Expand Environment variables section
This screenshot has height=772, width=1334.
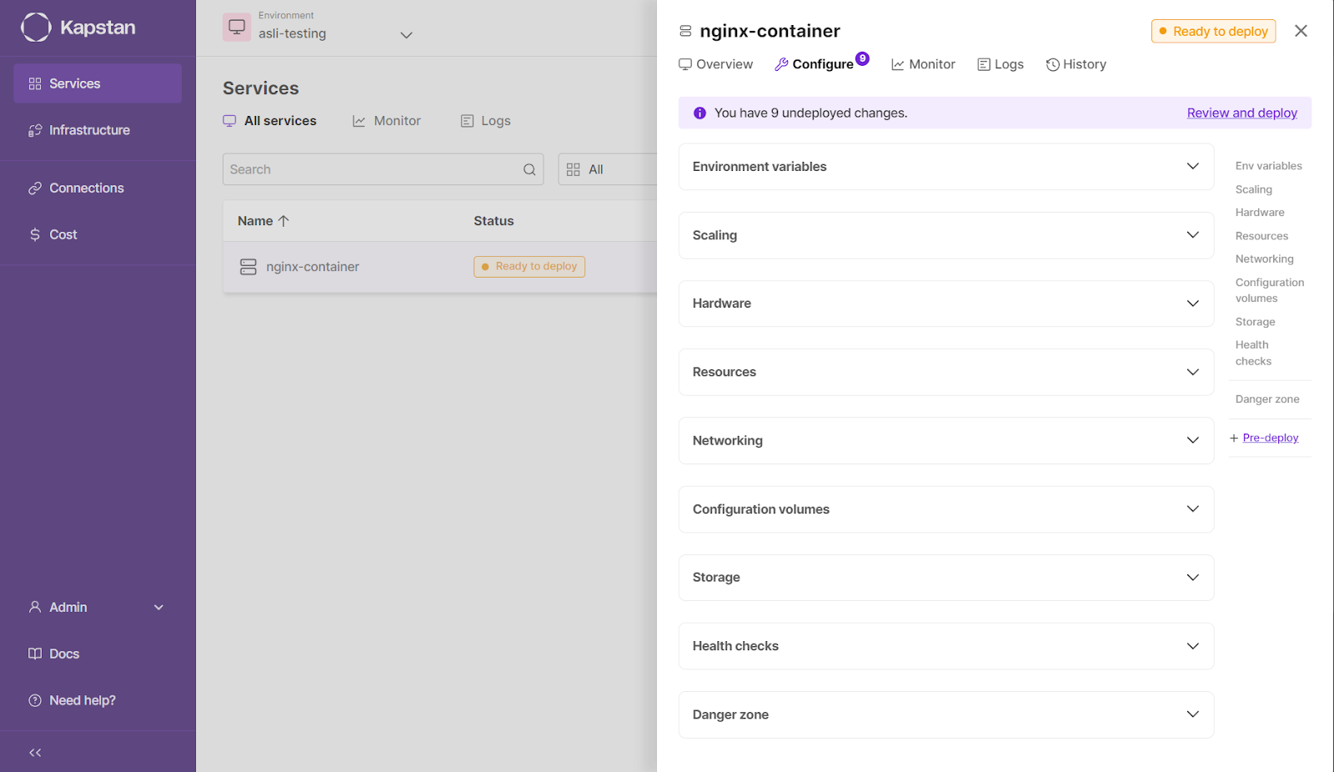(x=946, y=167)
